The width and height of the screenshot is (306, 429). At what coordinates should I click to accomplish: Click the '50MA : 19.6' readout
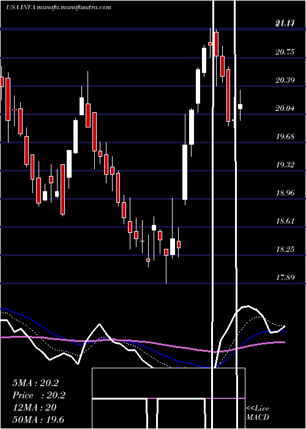pyautogui.click(x=38, y=420)
